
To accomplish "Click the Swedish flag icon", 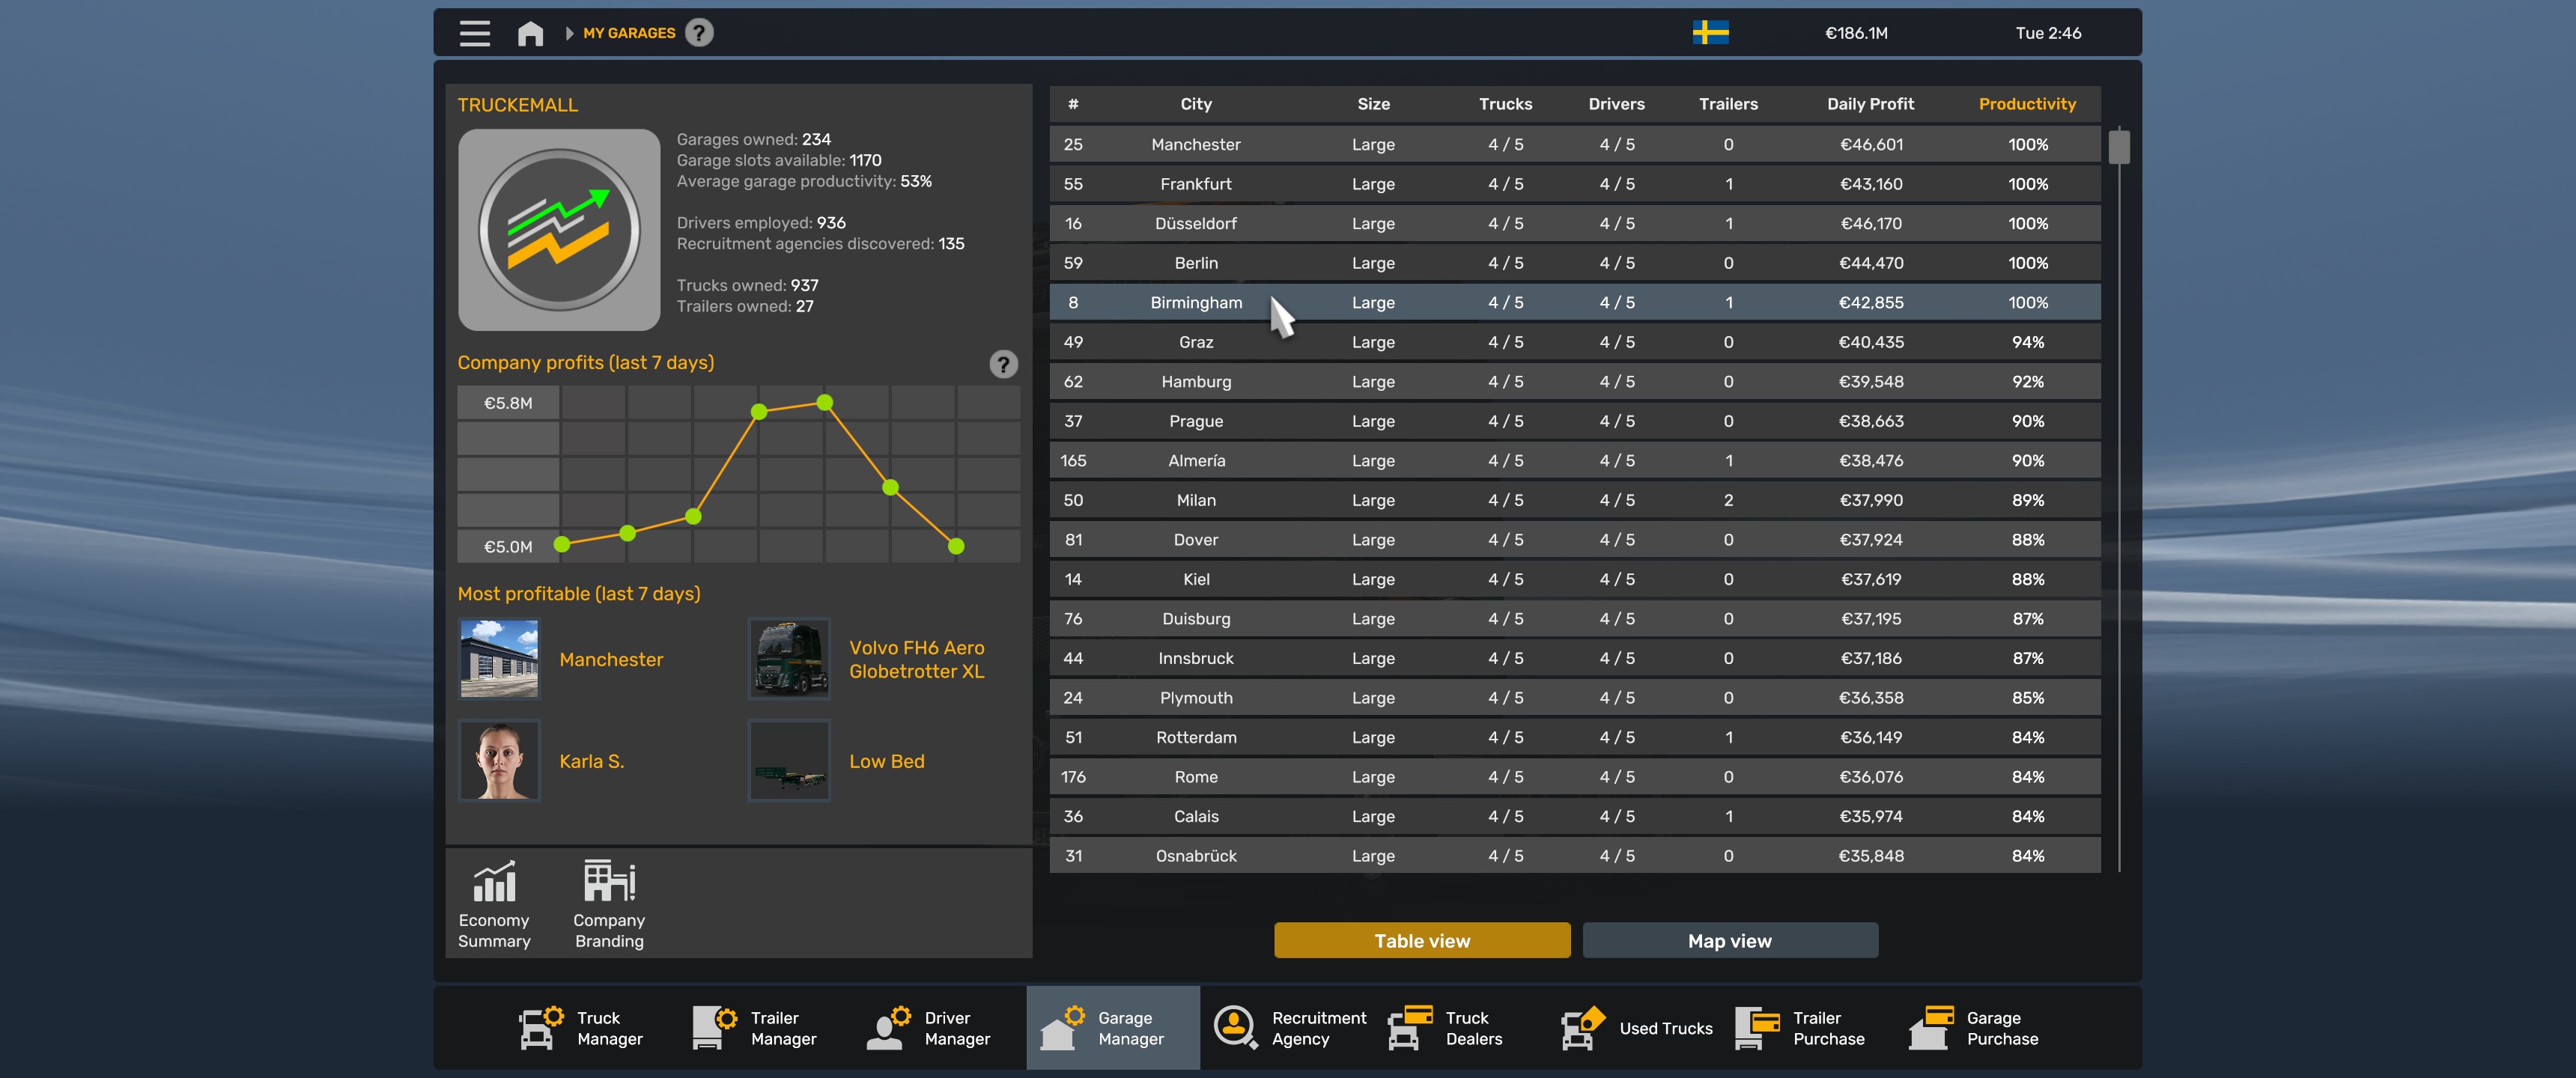I will 1710,33.
